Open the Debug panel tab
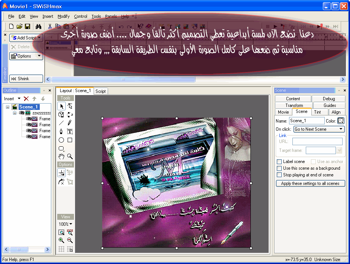The width and height of the screenshot is (350, 264). pos(329,99)
